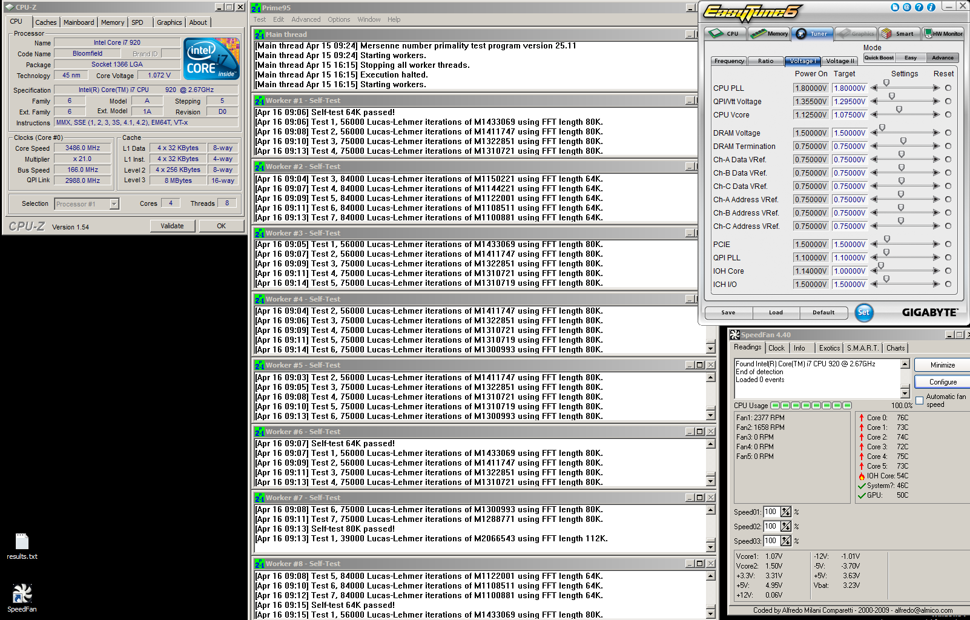Viewport: 970px width, 620px height.
Task: Decrease QPI/Vtt Voltage with the left arrow
Action: click(874, 101)
